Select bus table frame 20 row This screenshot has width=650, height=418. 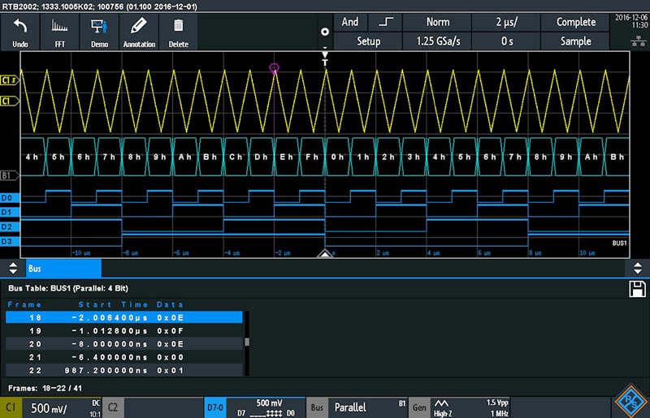coord(124,344)
